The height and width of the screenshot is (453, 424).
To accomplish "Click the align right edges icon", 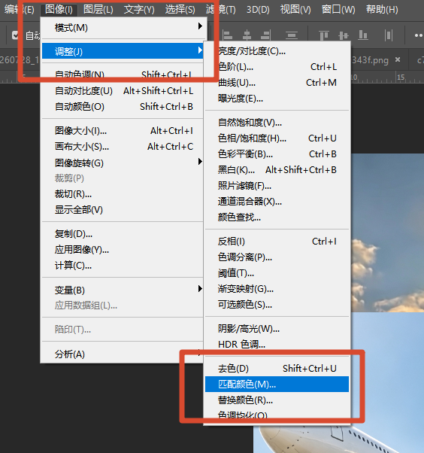I will [x=265, y=35].
